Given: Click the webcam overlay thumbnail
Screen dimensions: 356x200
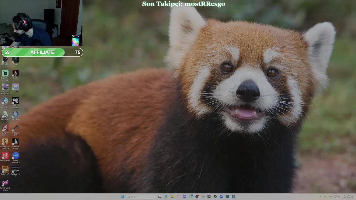Looking at the screenshot, I should 41,23.
